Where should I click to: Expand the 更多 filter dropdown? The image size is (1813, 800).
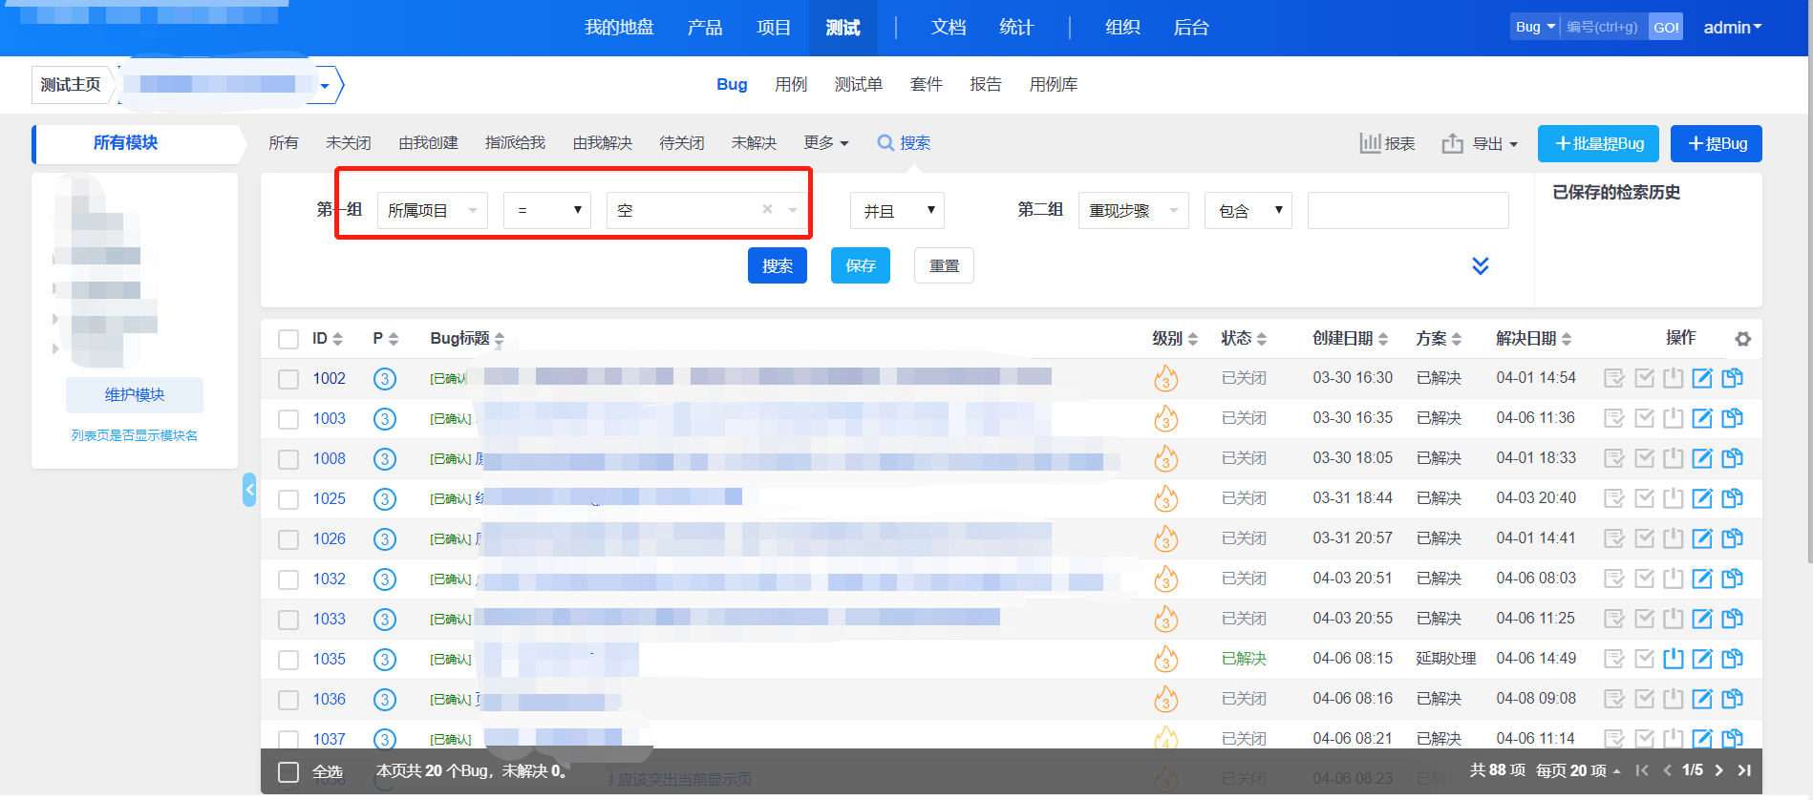(825, 143)
